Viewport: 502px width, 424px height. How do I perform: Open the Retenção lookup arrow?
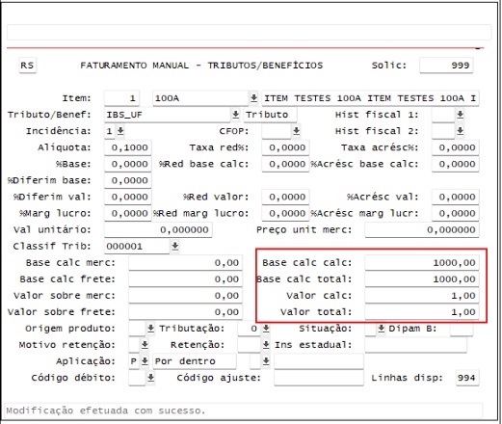(x=266, y=345)
